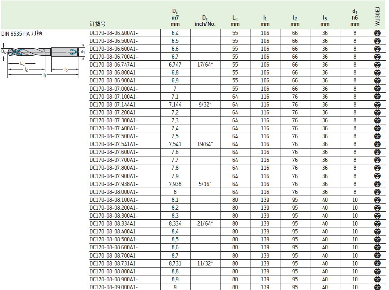The width and height of the screenshot is (389, 290).
Task: Select the availability icon for DC170-08-08.500A1-
Action: tap(377, 240)
